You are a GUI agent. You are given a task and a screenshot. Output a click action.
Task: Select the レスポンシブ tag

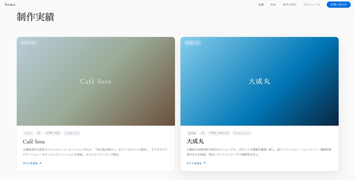(72, 133)
